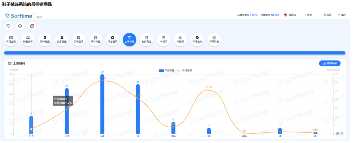The width and height of the screenshot is (353, 143).
Task: Open the 价格区间 price range tab
Action: click(x=79, y=40)
